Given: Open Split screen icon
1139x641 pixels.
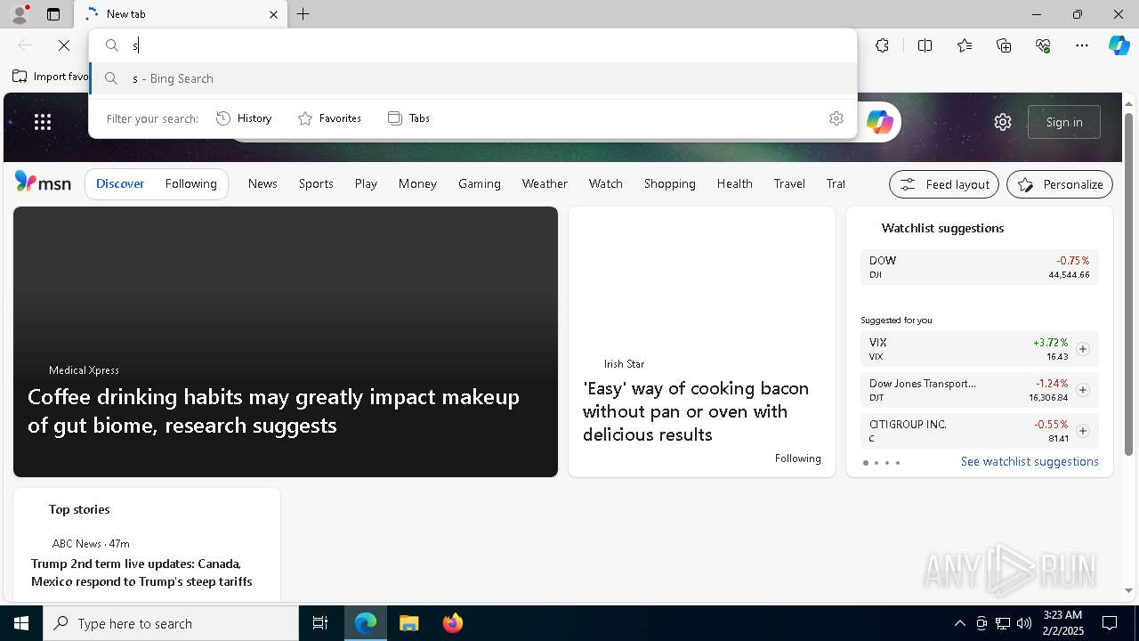Looking at the screenshot, I should point(925,45).
